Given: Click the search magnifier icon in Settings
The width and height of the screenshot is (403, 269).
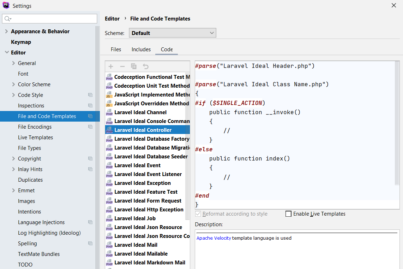Looking at the screenshot, I should pyautogui.click(x=8, y=18).
